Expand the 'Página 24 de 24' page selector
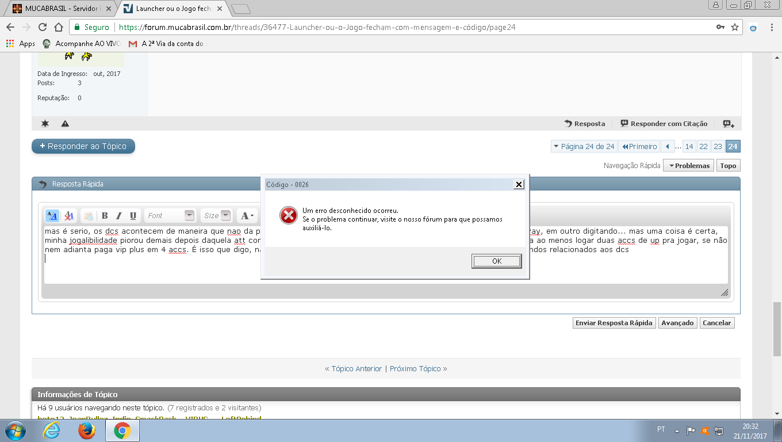This screenshot has height=442, width=782. point(584,147)
